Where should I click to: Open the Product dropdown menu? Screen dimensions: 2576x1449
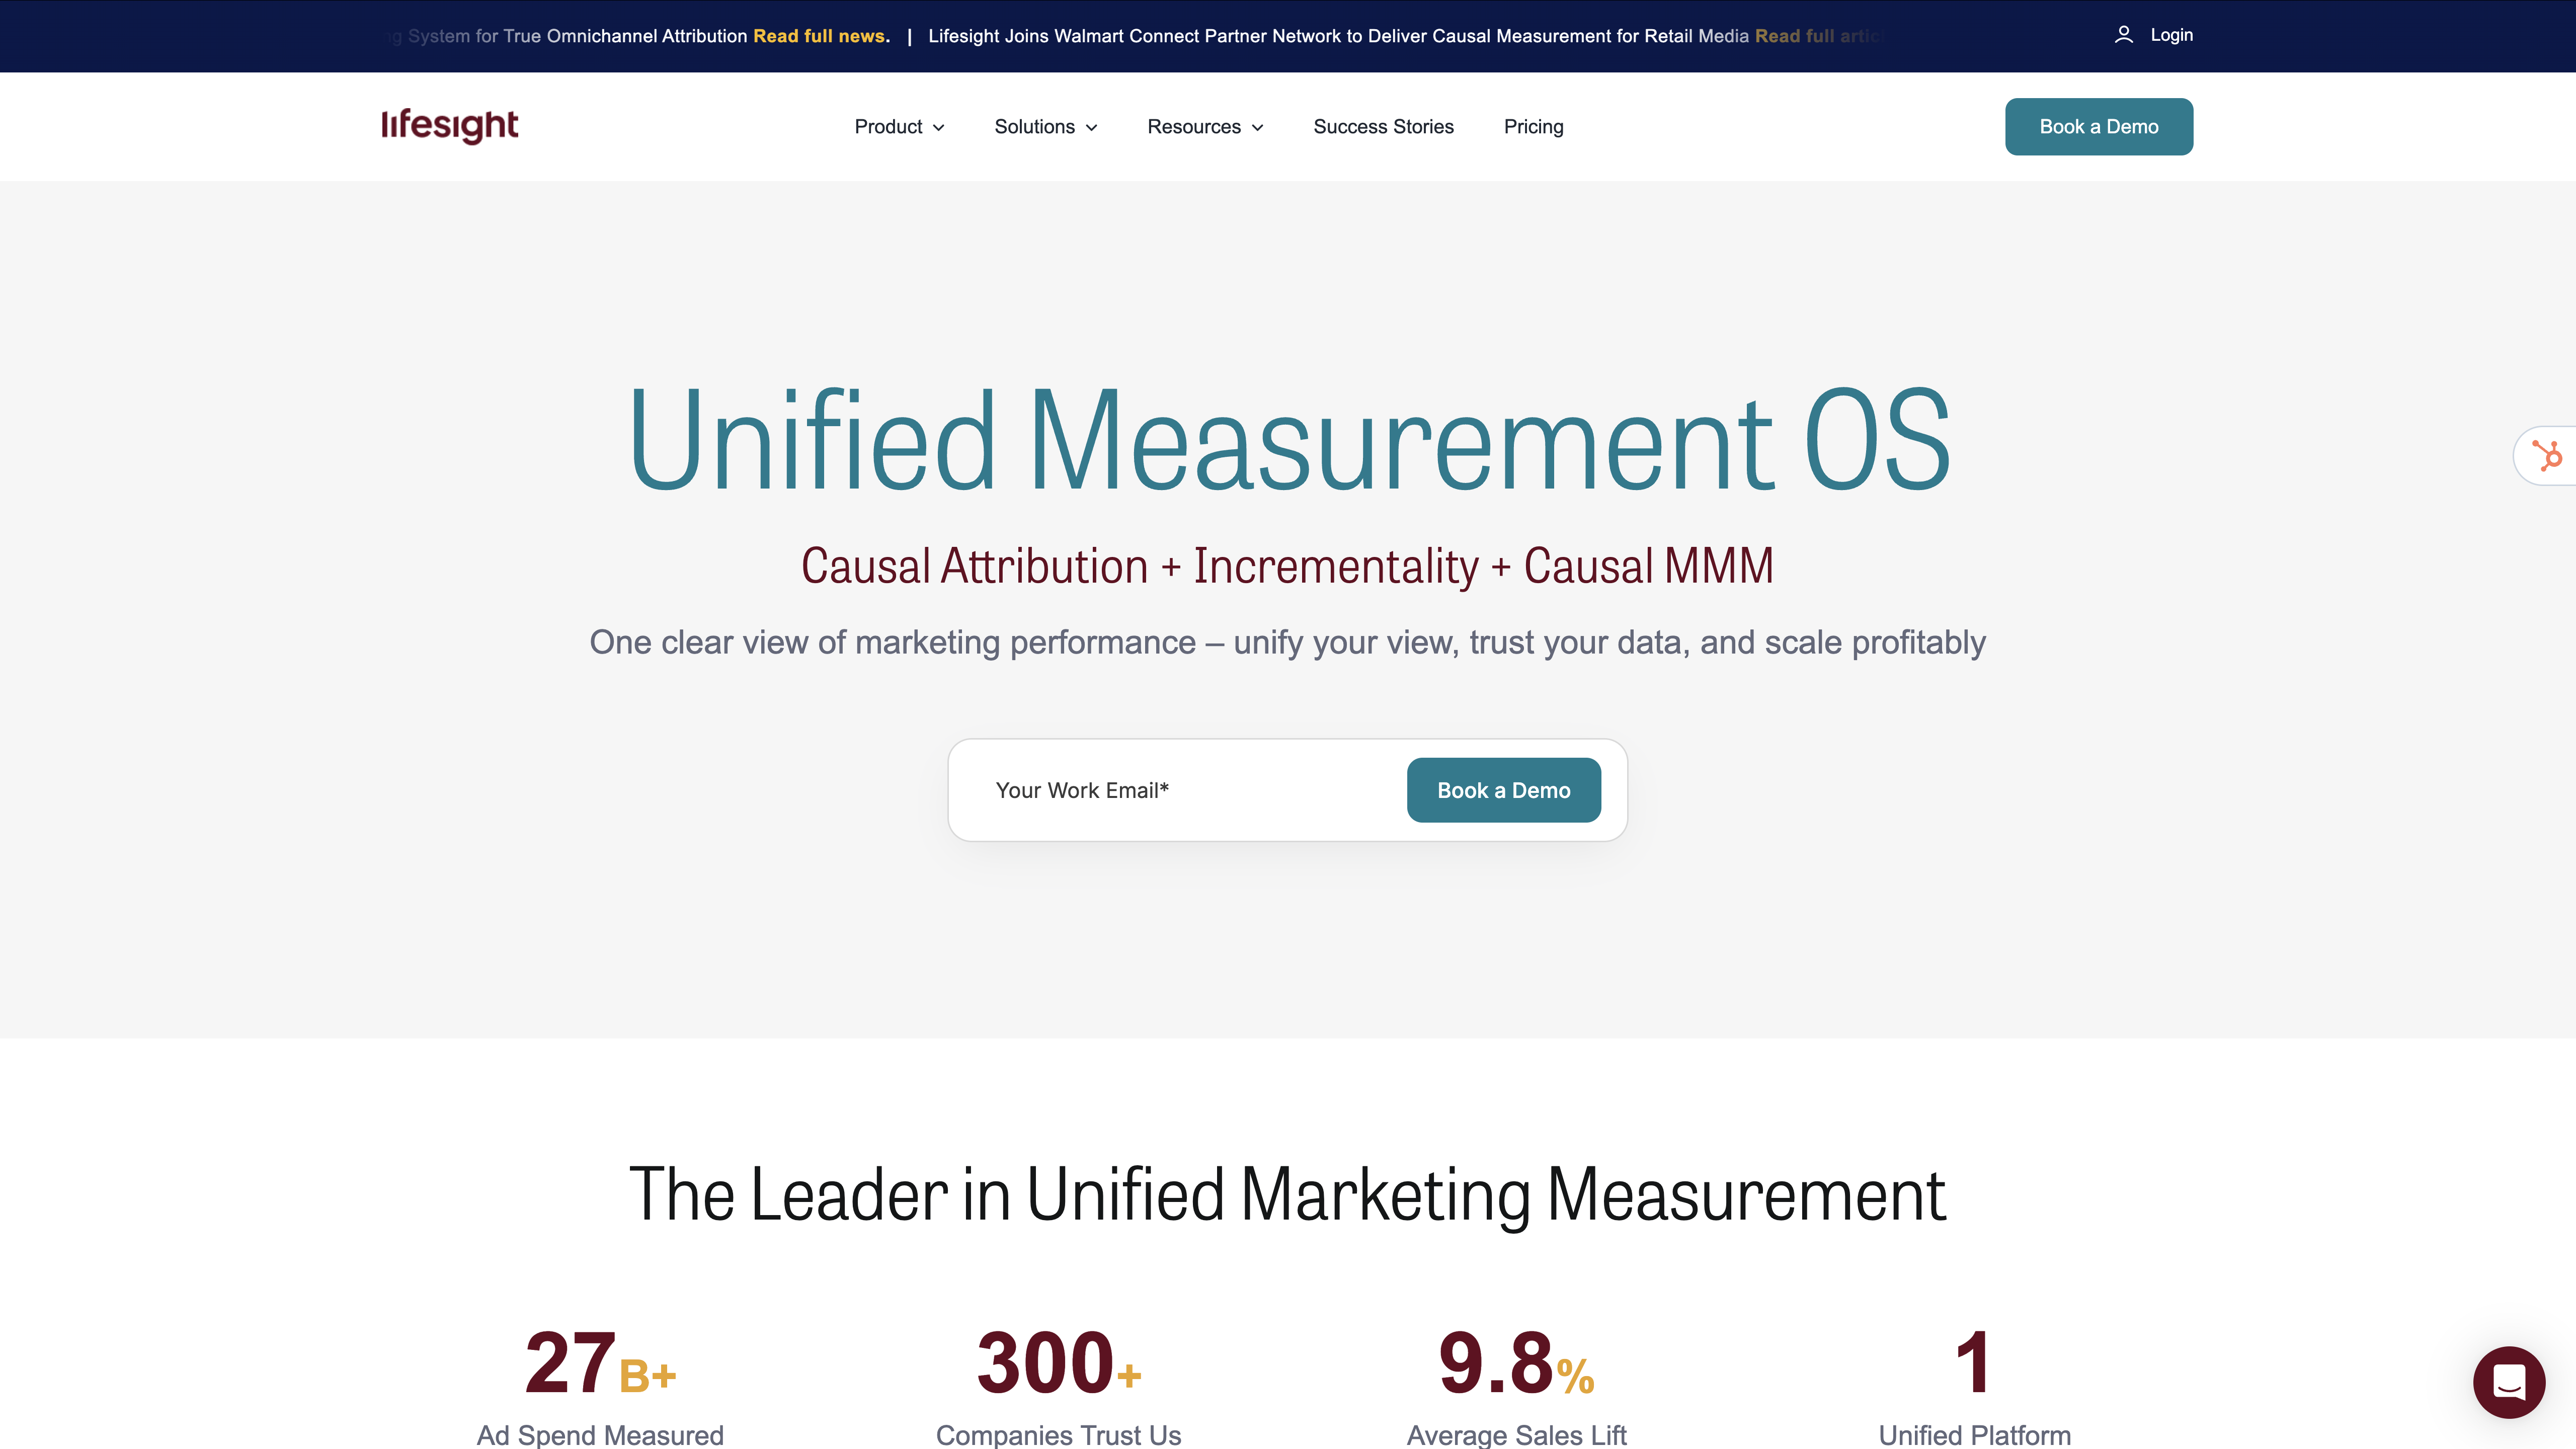point(890,127)
